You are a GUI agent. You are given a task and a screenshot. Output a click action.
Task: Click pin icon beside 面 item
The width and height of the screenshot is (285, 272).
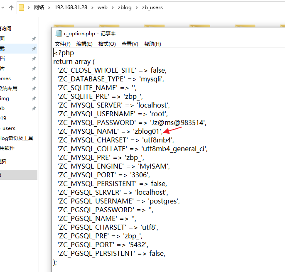(x=34, y=39)
